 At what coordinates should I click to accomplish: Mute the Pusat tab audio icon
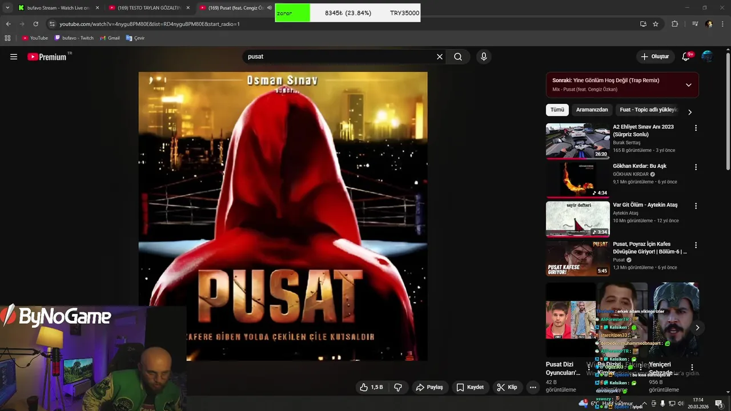click(269, 8)
